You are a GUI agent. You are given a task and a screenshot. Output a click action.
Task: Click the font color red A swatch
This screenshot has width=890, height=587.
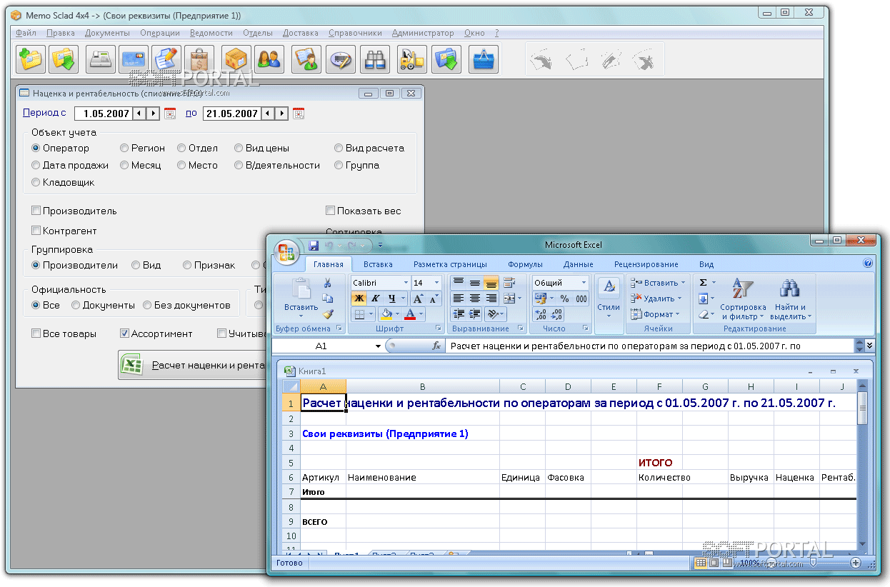pos(410,314)
